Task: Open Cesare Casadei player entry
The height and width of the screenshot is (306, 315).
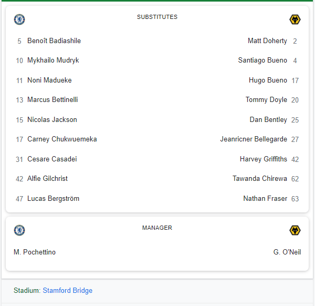Action: point(52,159)
